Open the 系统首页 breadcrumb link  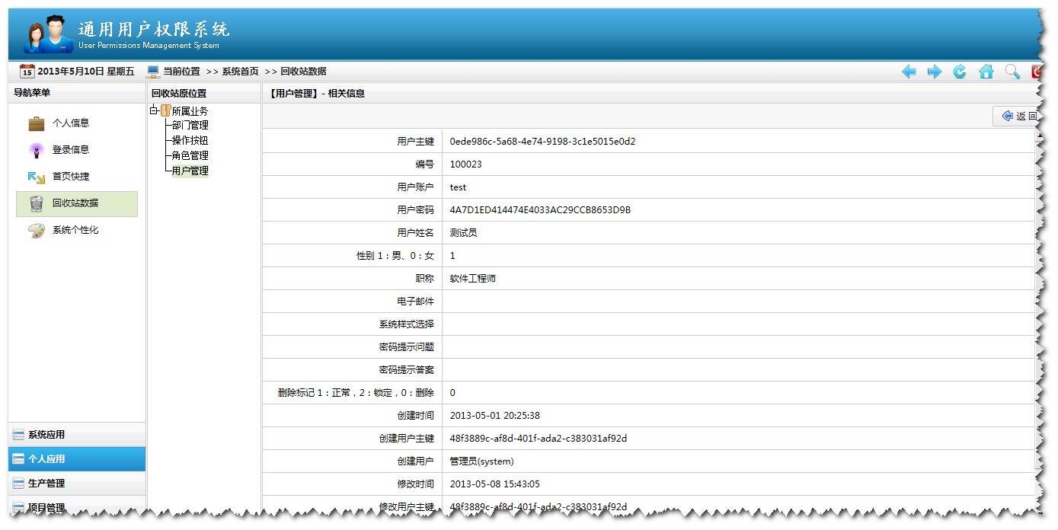[241, 71]
